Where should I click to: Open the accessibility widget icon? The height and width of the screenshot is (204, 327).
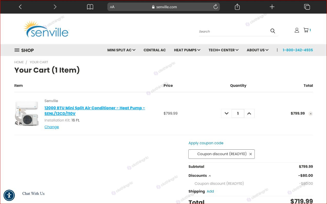(x=9, y=195)
